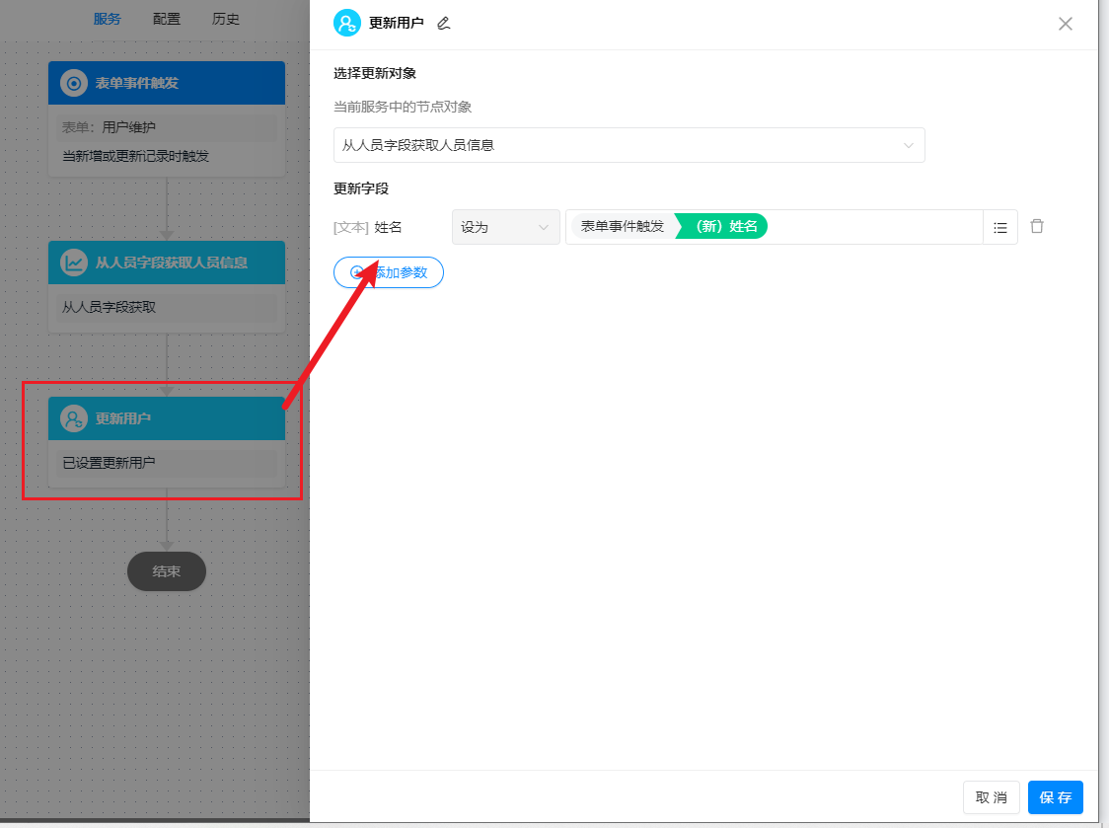
Task: Open the 设为 operator dropdown
Action: [505, 226]
